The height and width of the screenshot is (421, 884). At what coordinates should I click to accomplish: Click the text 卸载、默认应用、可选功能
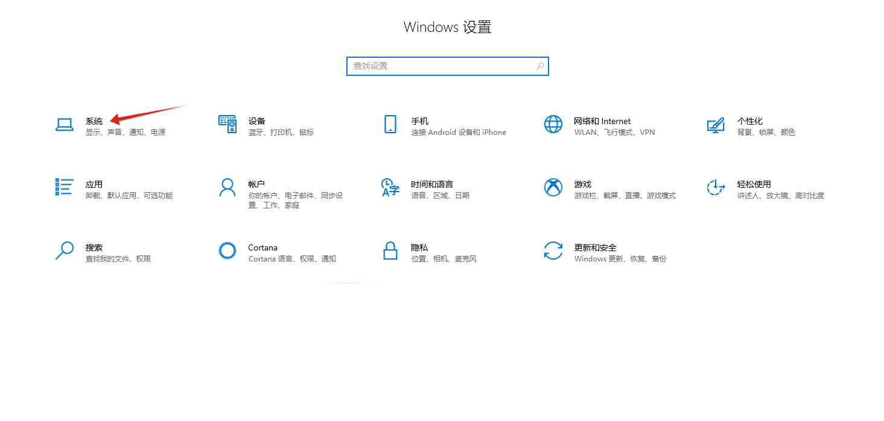point(129,196)
